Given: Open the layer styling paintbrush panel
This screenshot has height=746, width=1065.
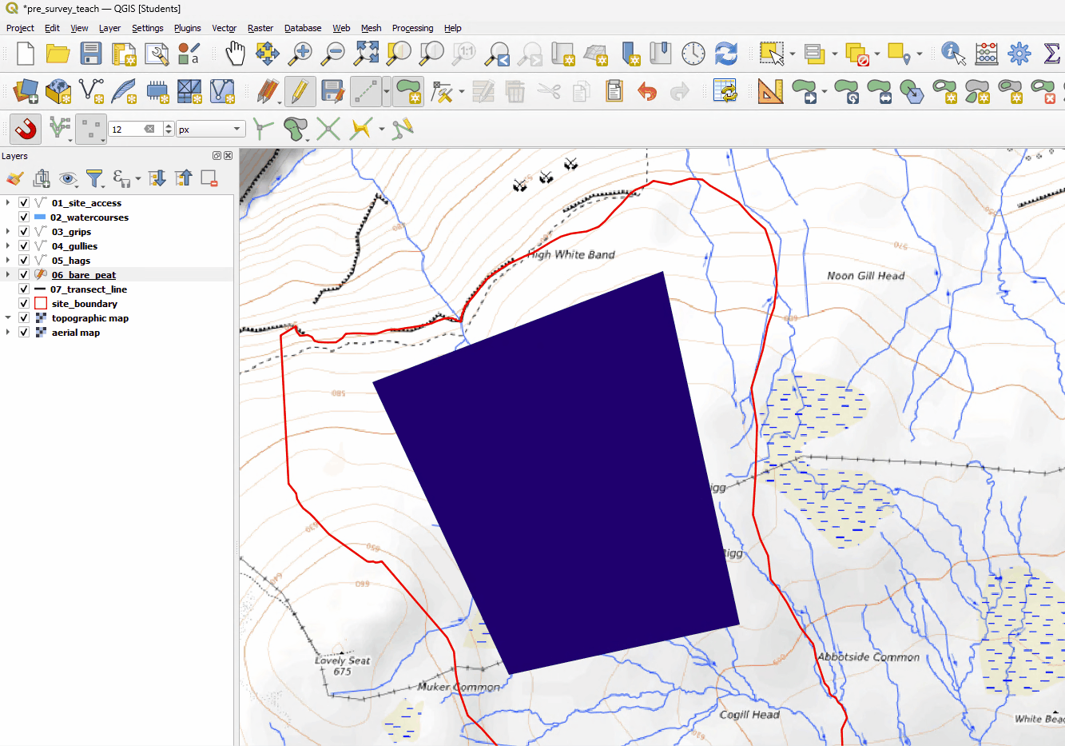Looking at the screenshot, I should click(14, 178).
